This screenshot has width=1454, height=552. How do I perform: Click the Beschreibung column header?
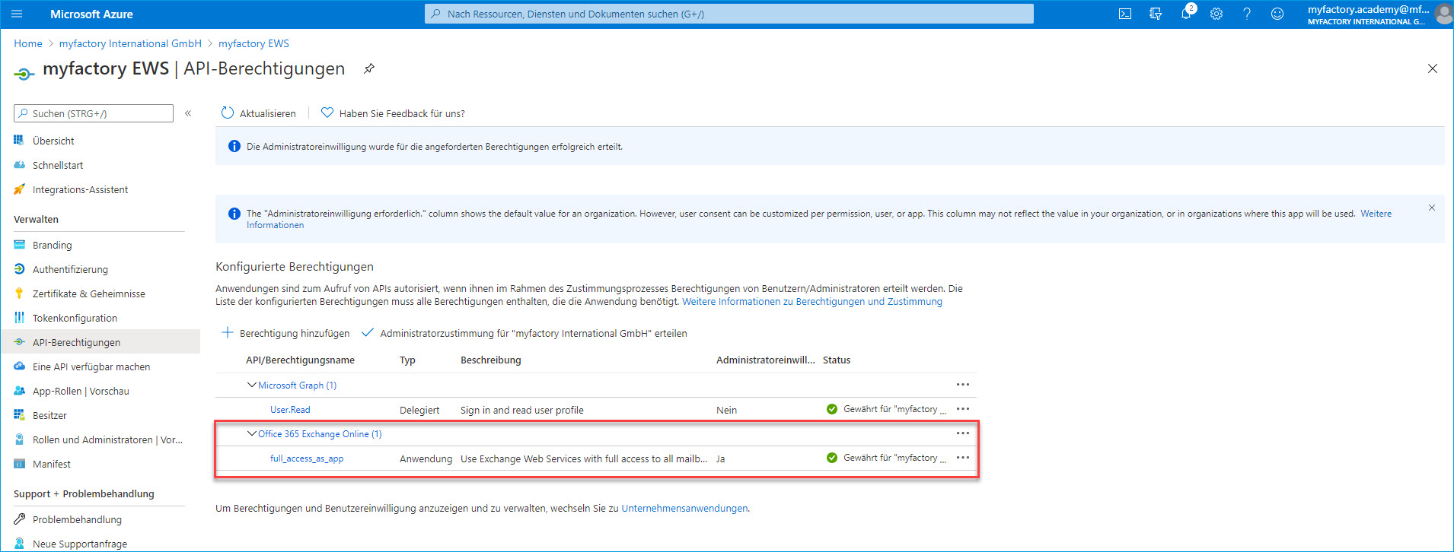(x=491, y=360)
